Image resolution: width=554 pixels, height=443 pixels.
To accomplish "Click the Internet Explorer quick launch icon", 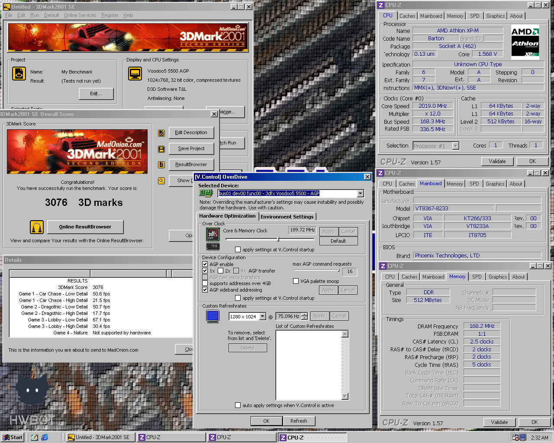I will coord(45,437).
